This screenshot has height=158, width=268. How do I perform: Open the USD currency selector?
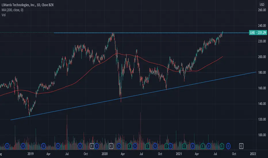coord(262,5)
